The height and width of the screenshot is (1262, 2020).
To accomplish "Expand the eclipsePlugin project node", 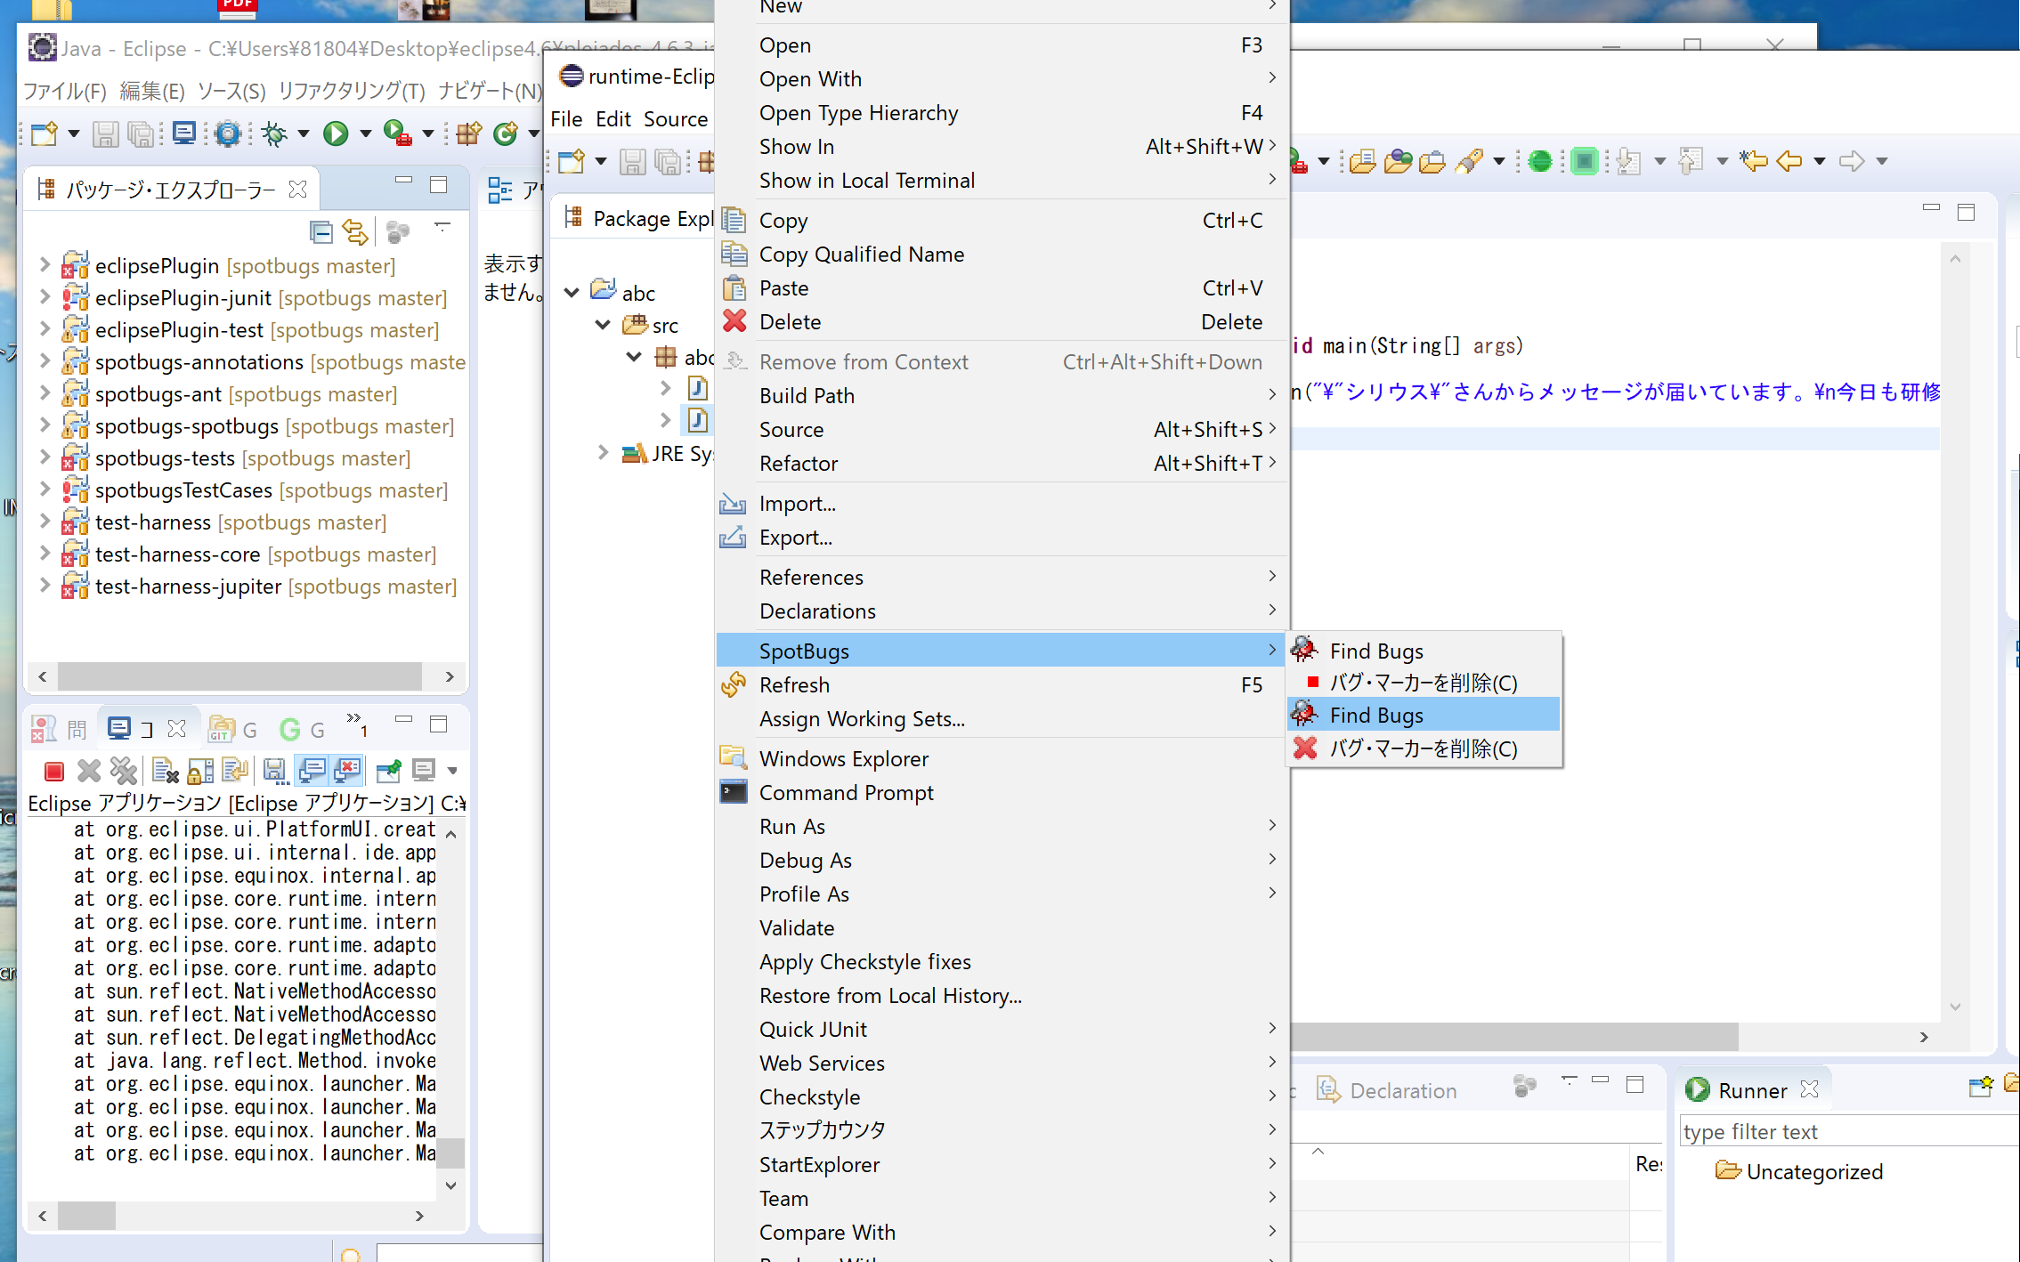I will tap(45, 265).
